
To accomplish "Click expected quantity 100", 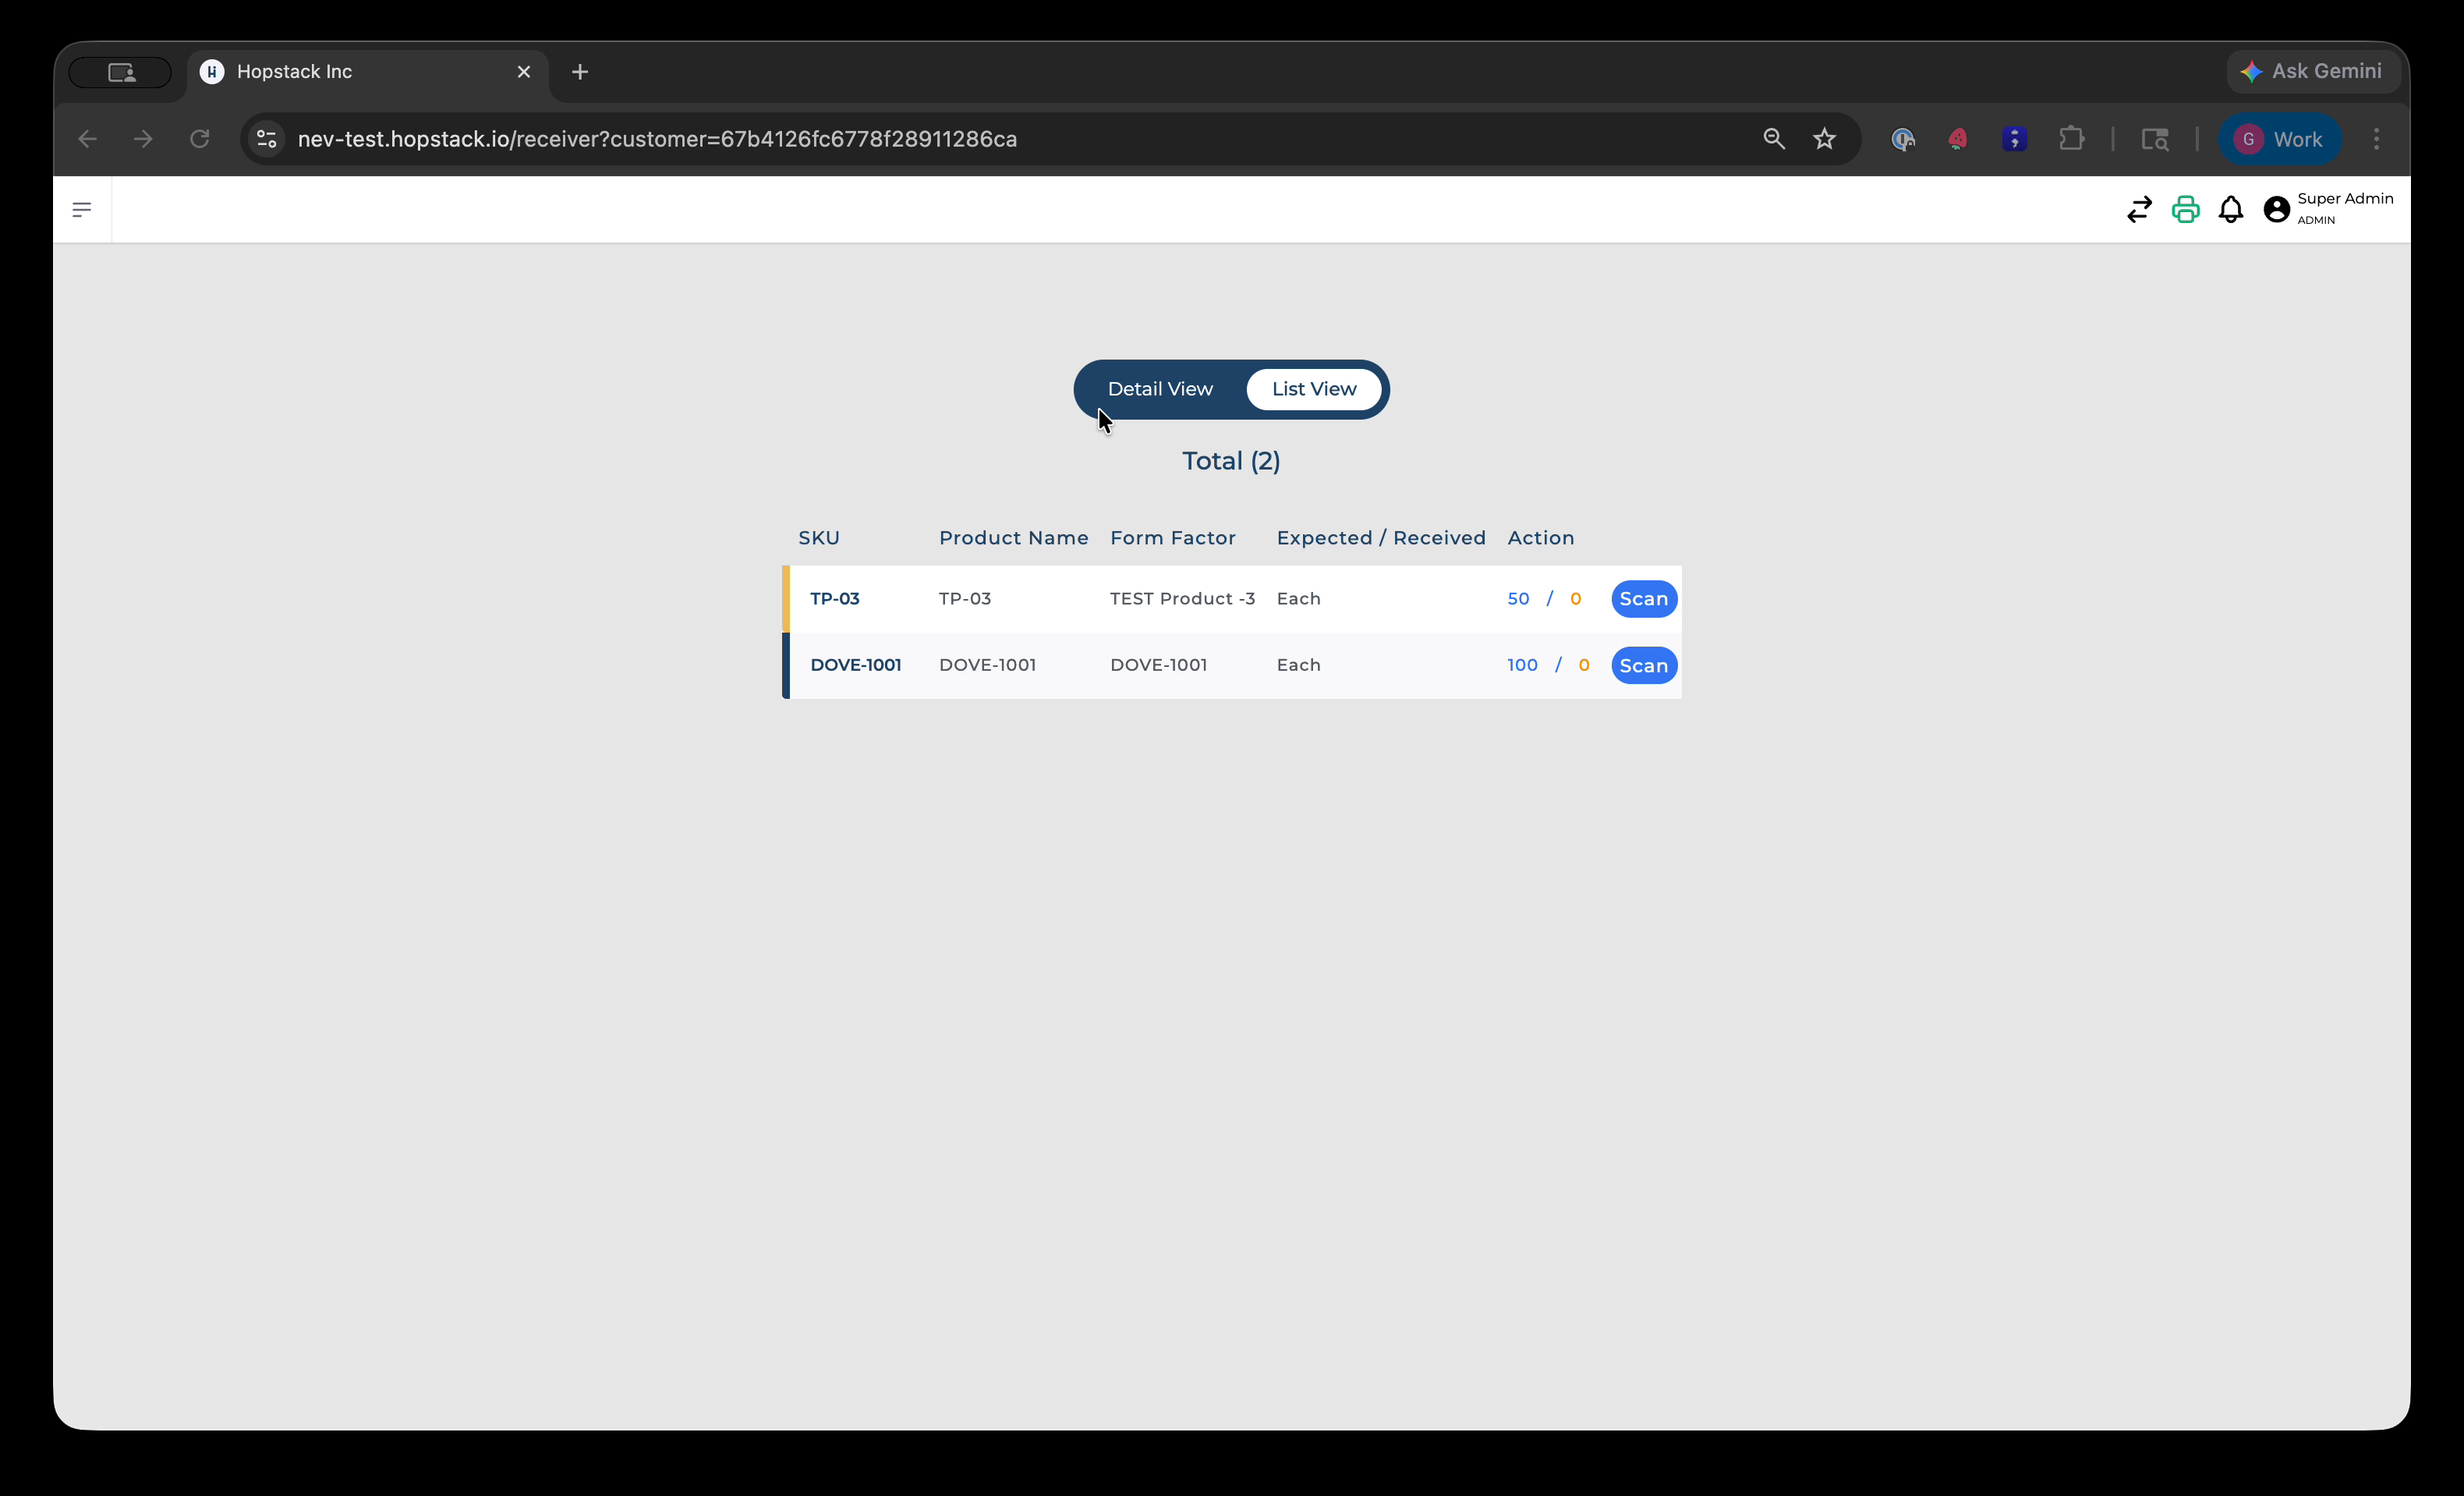I will (1522, 665).
